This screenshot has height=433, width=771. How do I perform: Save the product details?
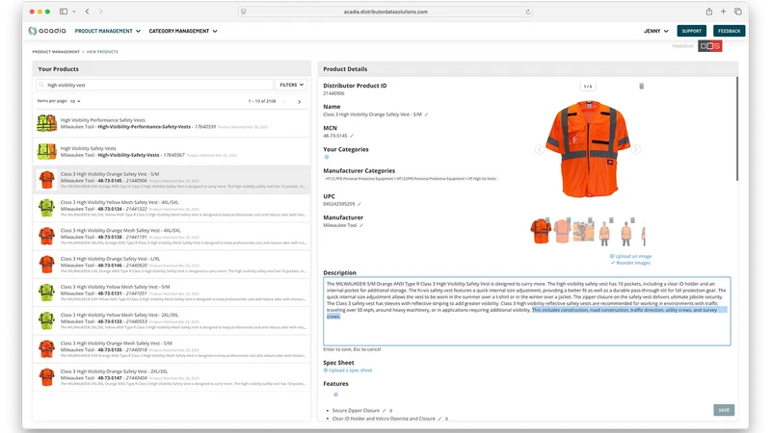[x=724, y=410]
